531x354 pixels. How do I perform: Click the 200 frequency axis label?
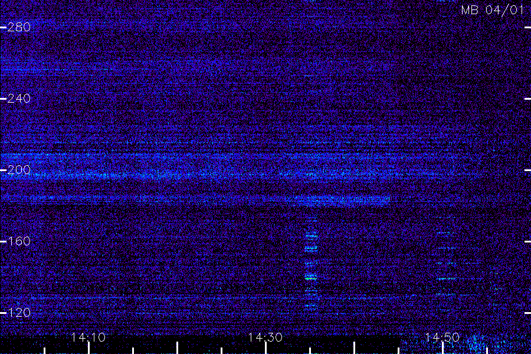point(19,170)
